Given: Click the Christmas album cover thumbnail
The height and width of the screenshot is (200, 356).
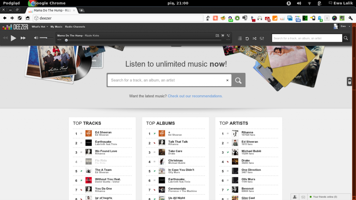Looking at the screenshot, I should [162, 161].
